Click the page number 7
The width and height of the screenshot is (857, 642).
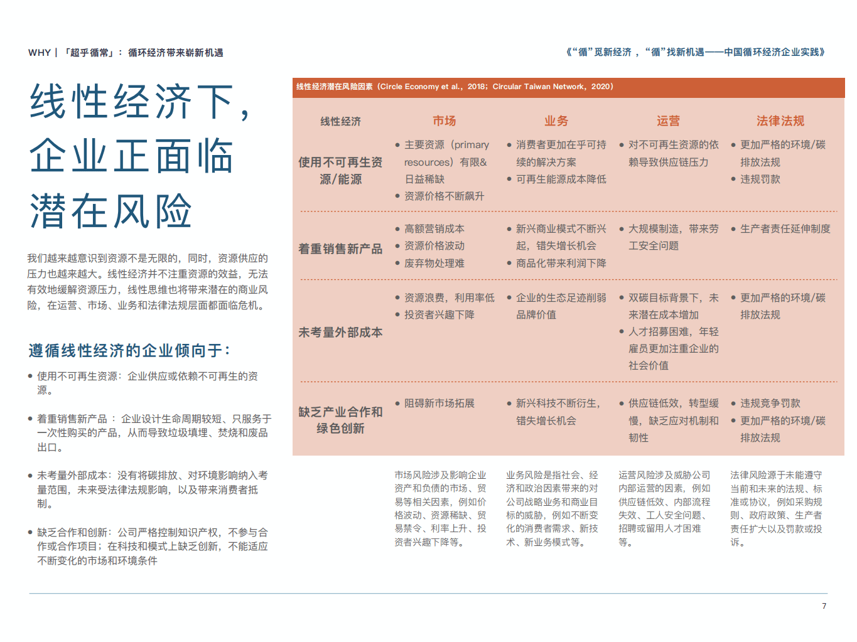823,606
